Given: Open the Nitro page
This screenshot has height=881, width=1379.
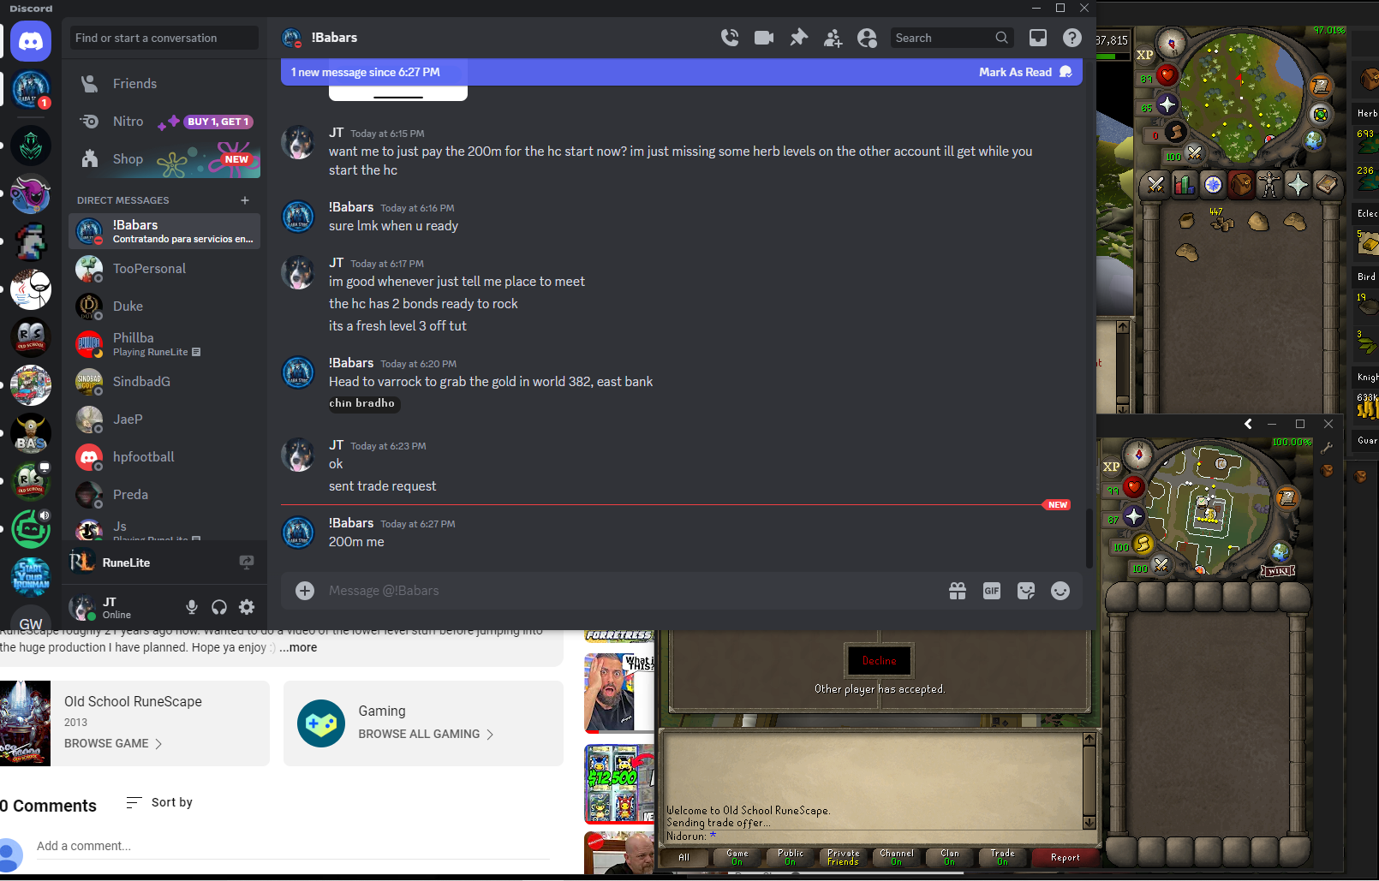Looking at the screenshot, I should 164,122.
